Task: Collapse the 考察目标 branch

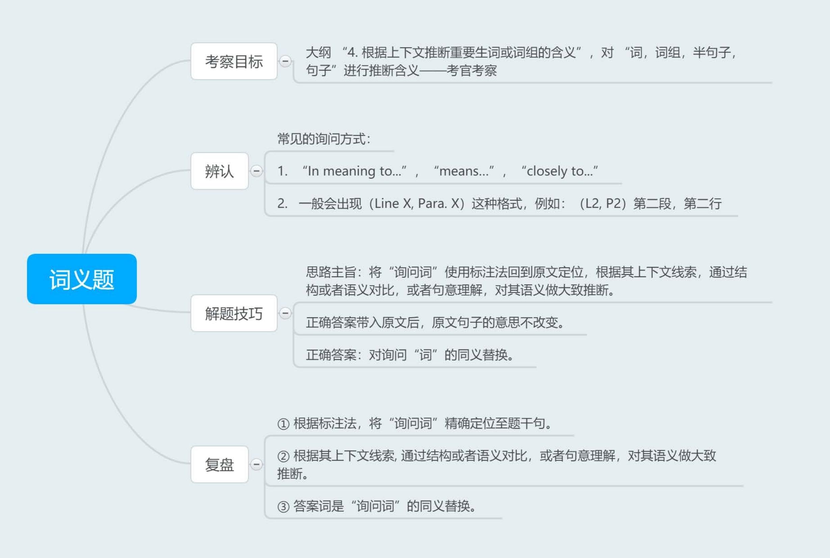Action: point(285,61)
